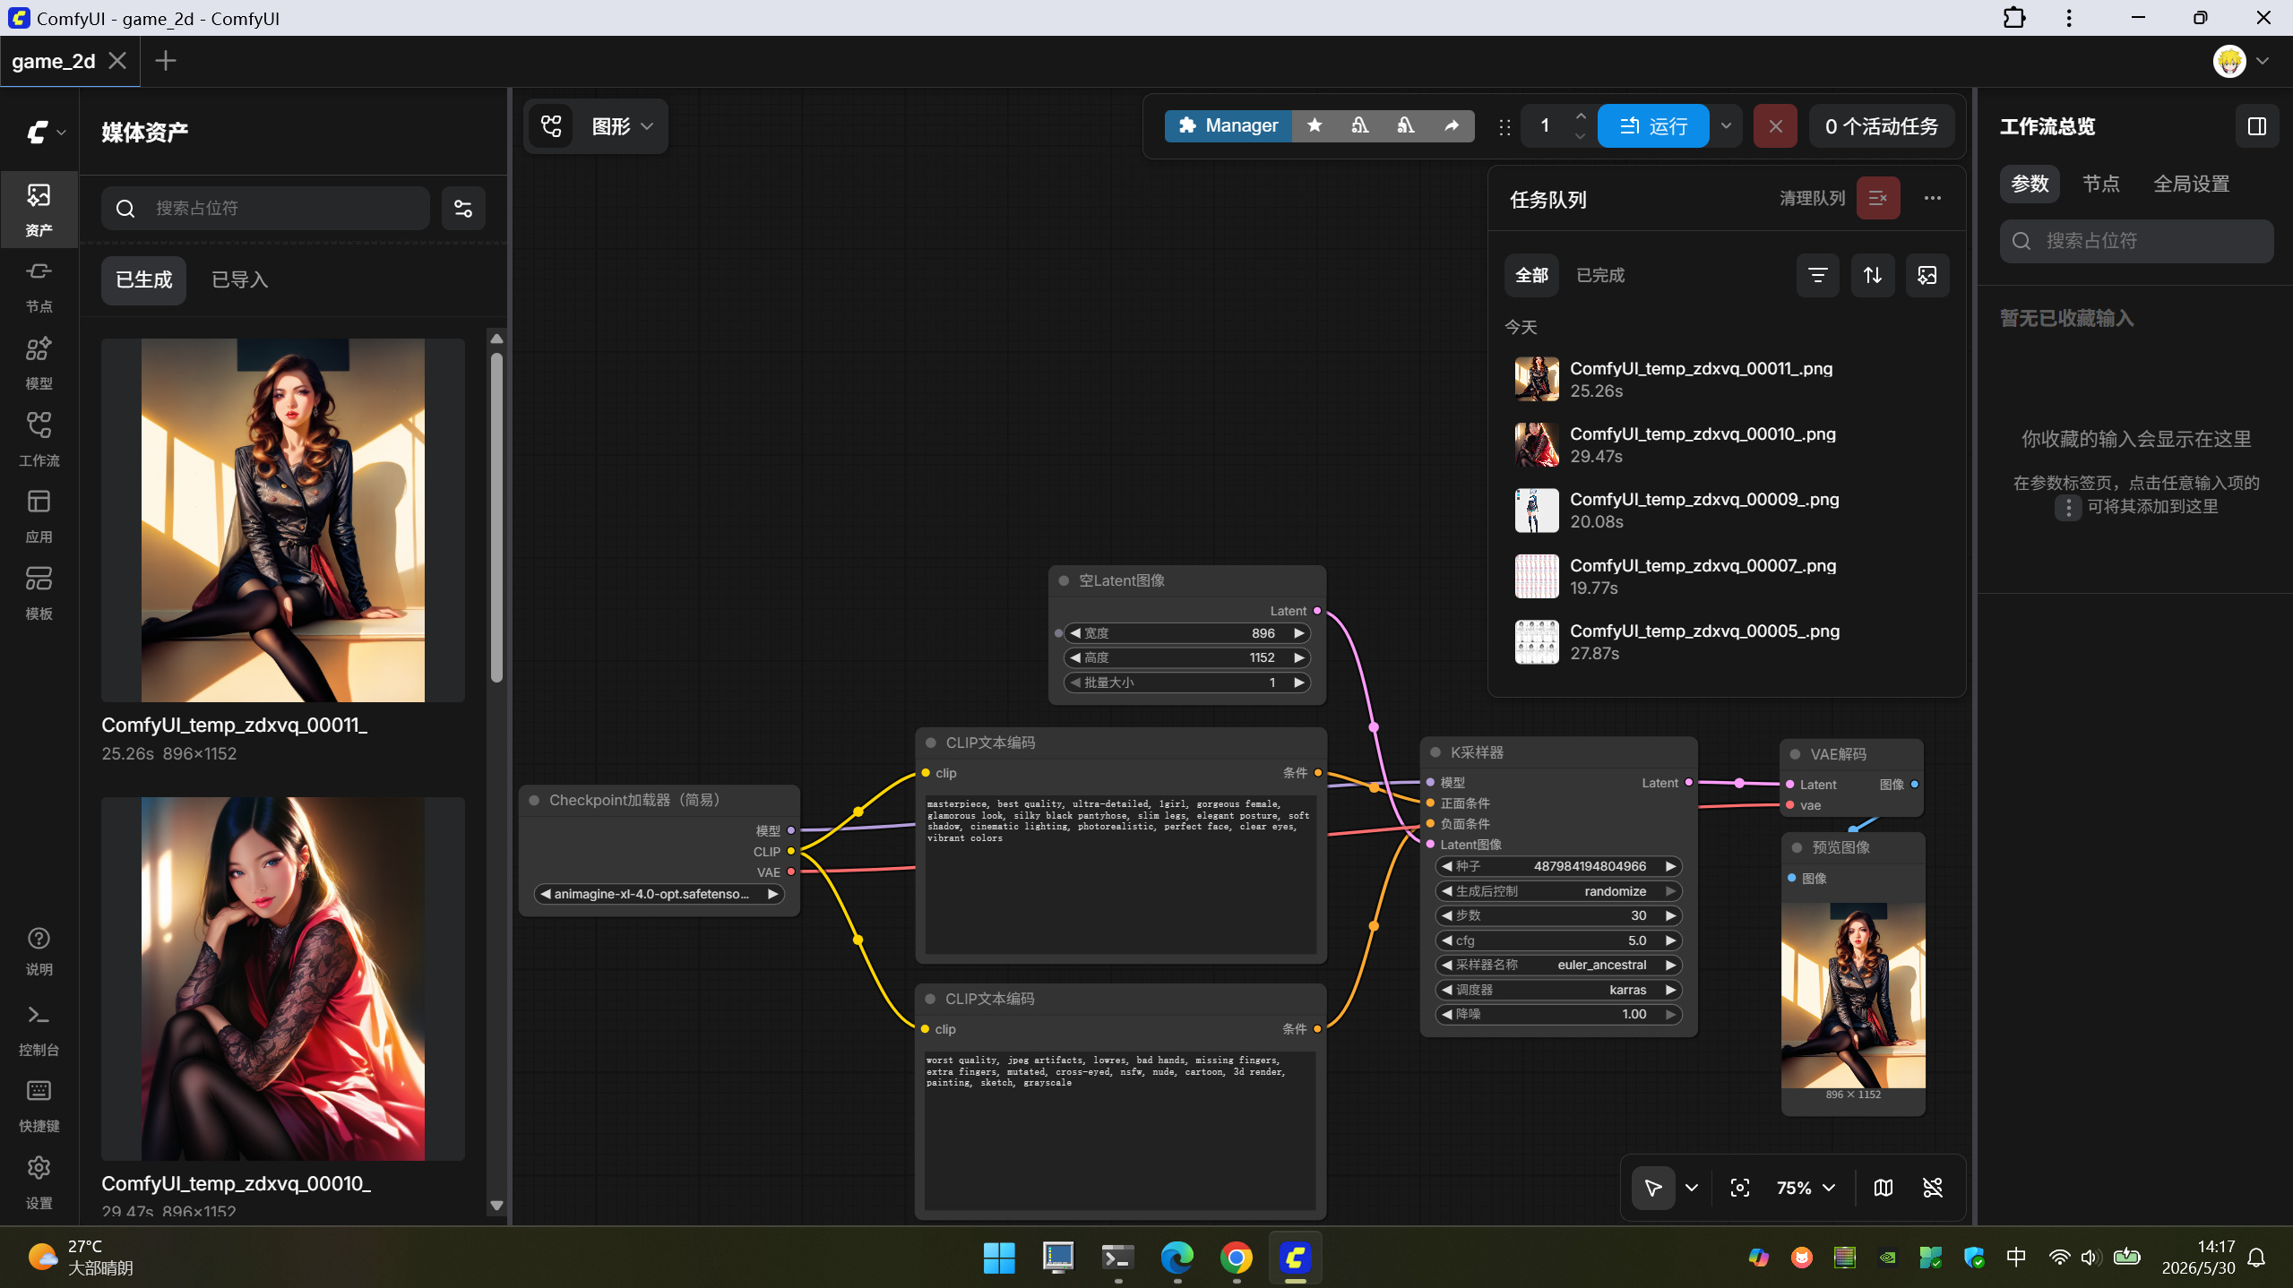The image size is (2293, 1288).
Task: Click the ComfyUI_temp_zdxvq_00009_.png queue thumbnail
Action: click(x=1537, y=511)
